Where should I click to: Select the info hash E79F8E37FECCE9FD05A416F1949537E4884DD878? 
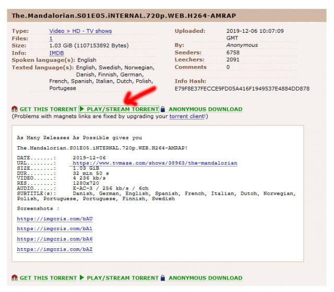click(x=242, y=88)
